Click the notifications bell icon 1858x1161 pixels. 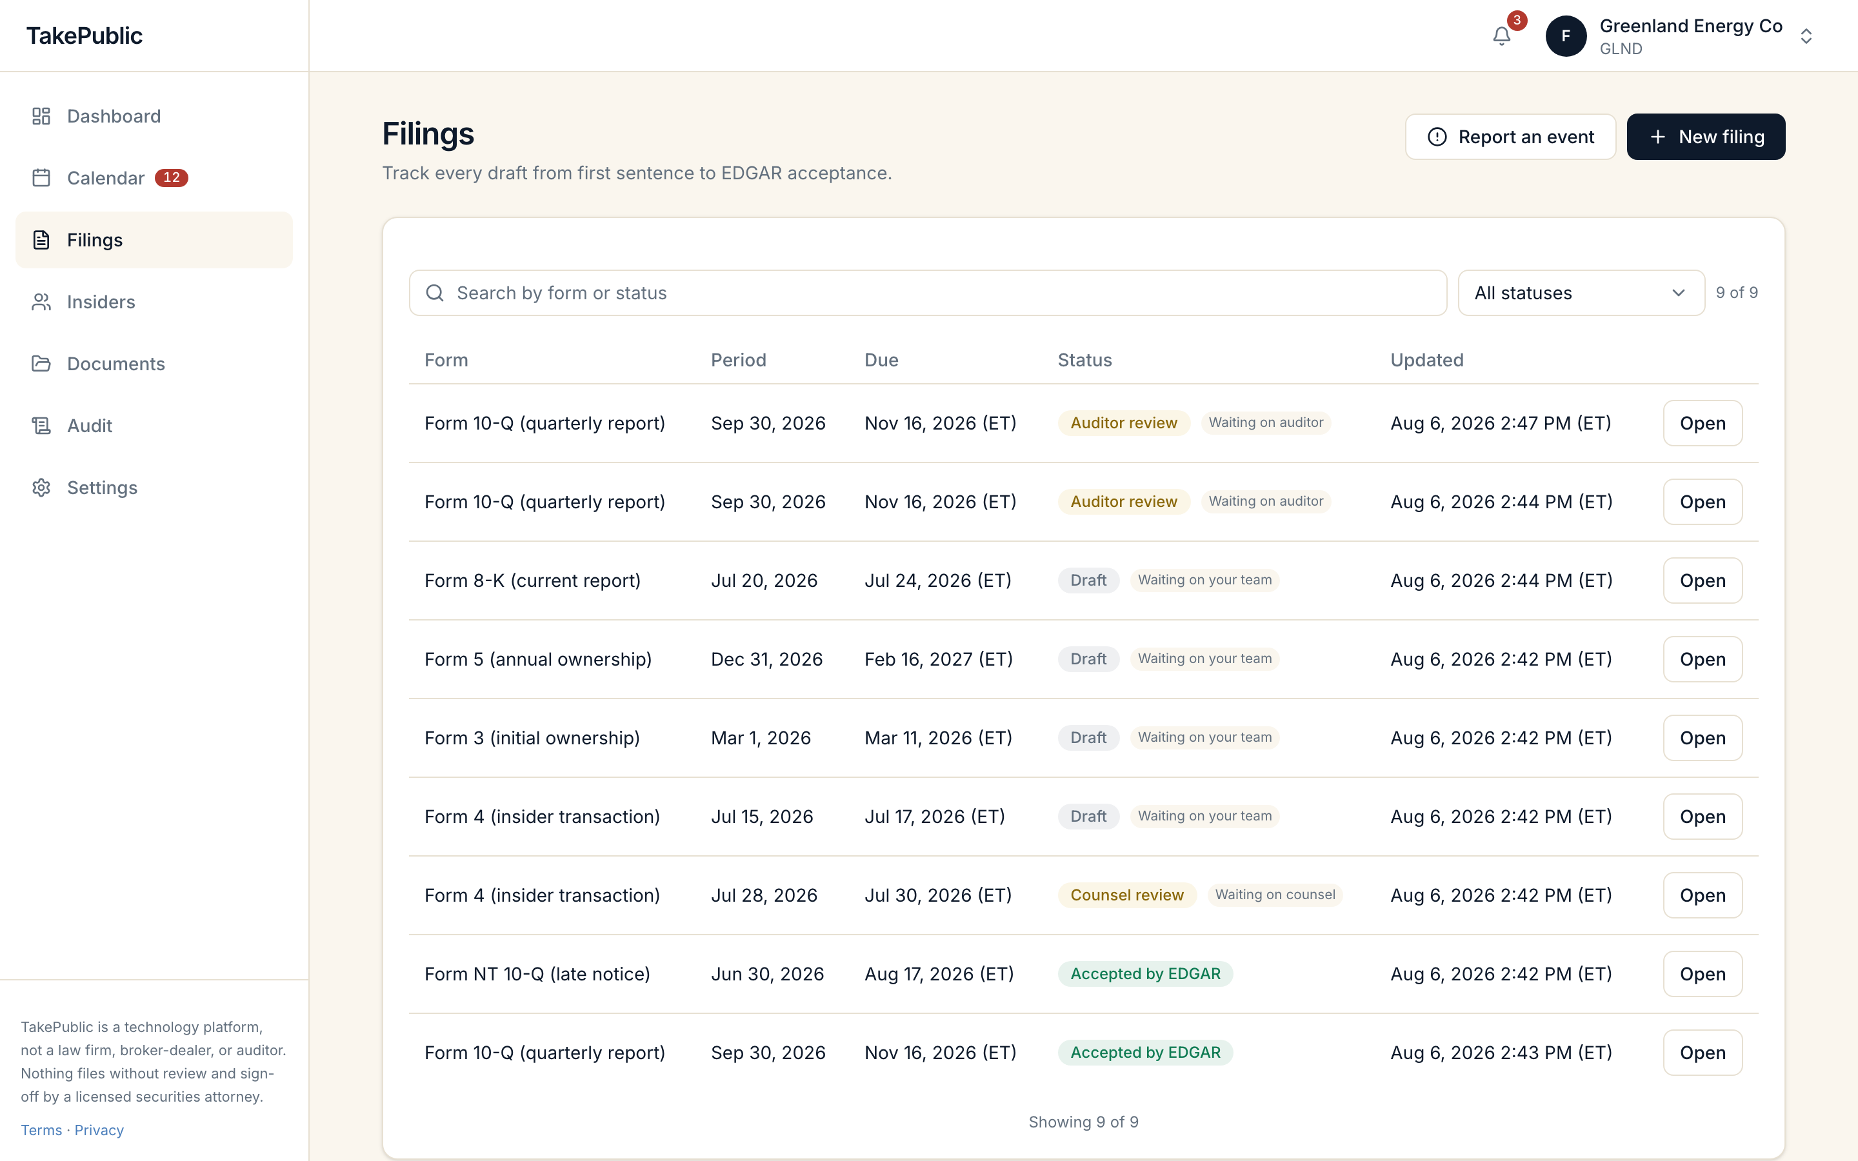(1501, 36)
